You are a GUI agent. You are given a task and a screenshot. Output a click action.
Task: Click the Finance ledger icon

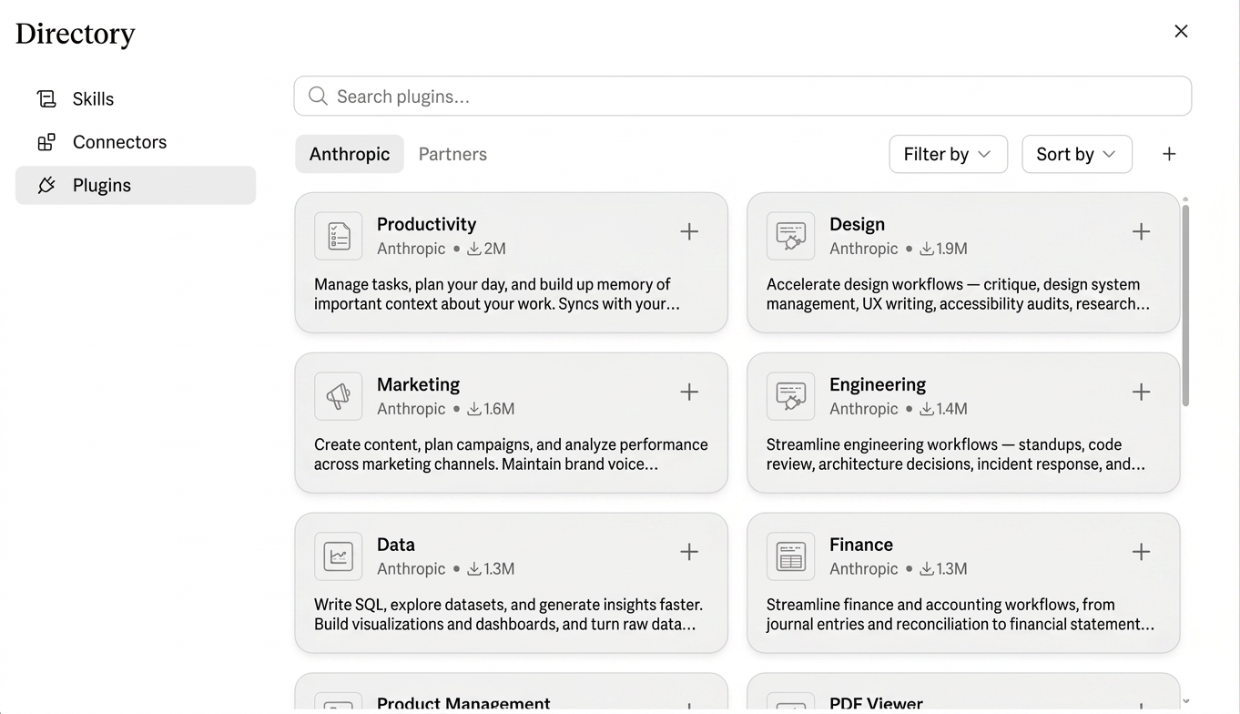pos(790,556)
